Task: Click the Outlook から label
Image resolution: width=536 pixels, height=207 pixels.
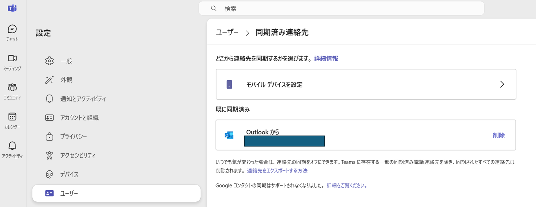Action: [263, 132]
